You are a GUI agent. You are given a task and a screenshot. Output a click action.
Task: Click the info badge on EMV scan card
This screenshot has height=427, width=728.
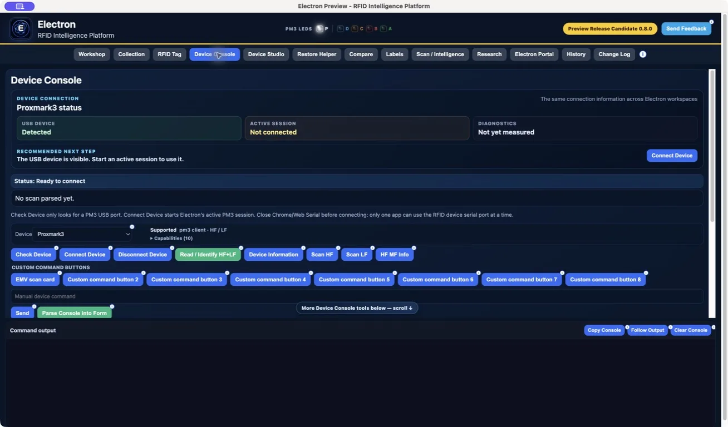(x=60, y=273)
